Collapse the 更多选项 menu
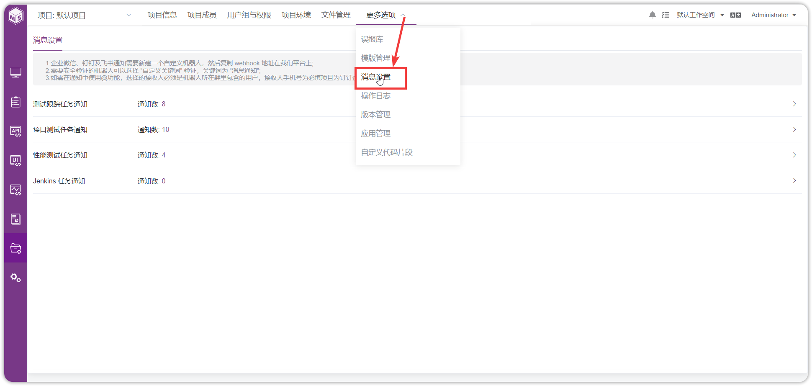812x386 pixels. tap(385, 15)
